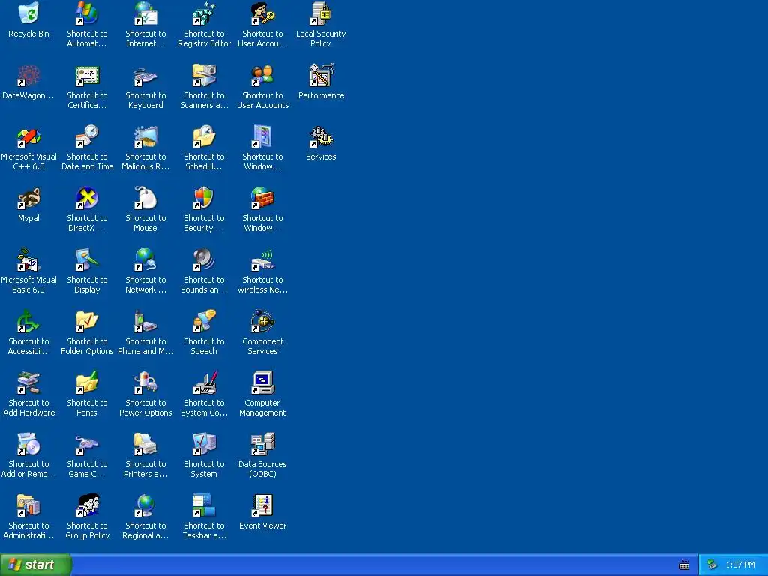The height and width of the screenshot is (576, 768).
Task: Click the Shortcut to Fonts icon
Action: [87, 382]
